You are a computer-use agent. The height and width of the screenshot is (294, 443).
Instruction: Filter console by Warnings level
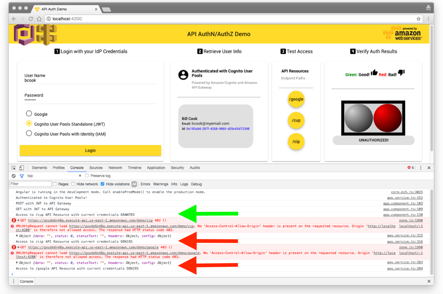161,184
